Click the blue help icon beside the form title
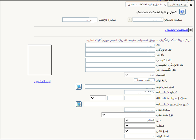 (x=183, y=12)
